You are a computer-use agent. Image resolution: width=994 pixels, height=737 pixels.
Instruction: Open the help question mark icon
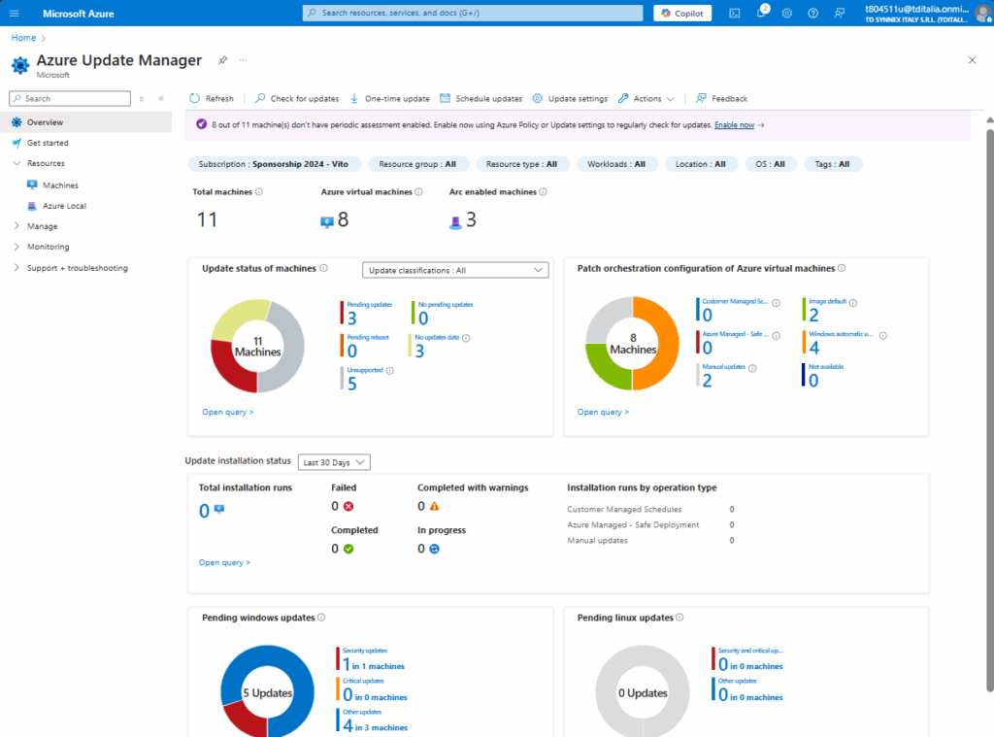[812, 14]
